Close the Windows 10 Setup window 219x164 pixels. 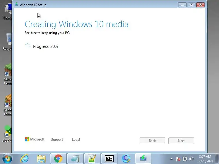(x=200, y=5)
